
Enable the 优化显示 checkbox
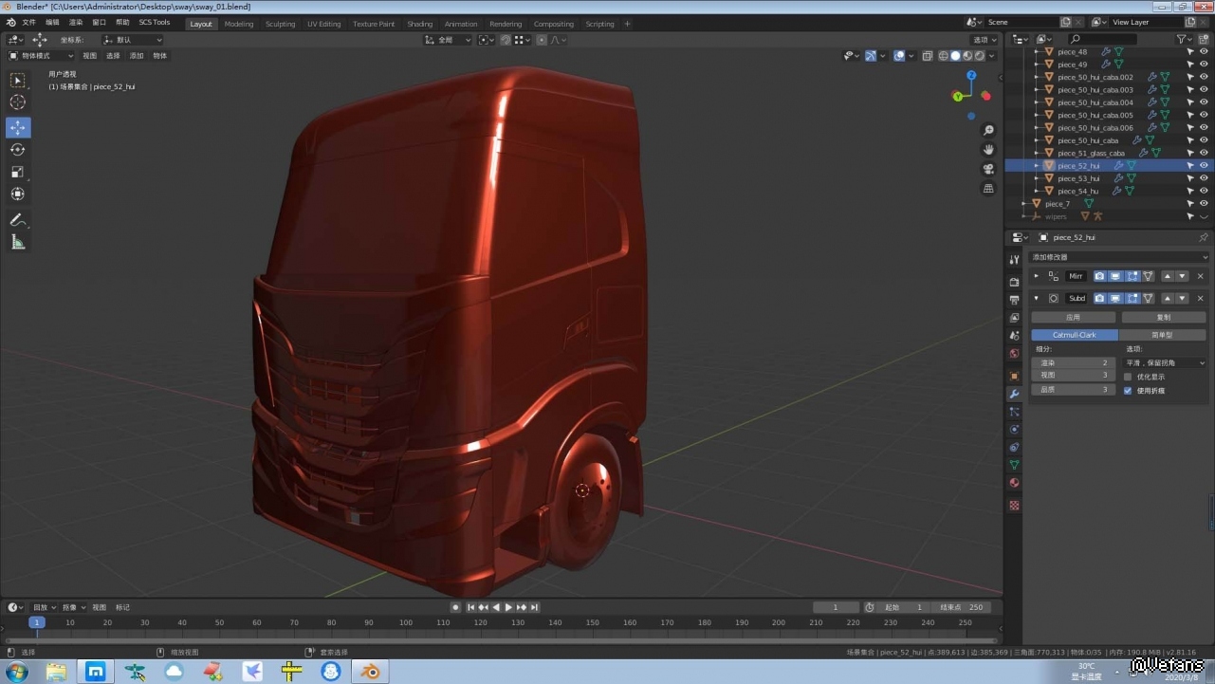tap(1128, 377)
